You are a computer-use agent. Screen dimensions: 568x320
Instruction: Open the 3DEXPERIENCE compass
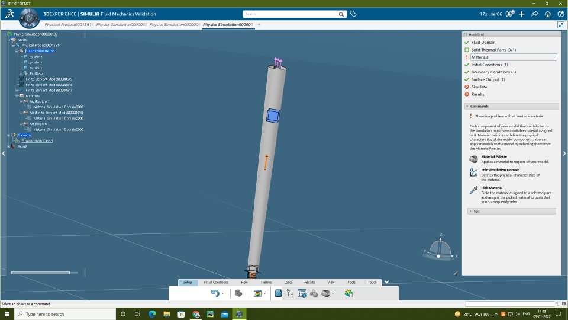(x=29, y=18)
